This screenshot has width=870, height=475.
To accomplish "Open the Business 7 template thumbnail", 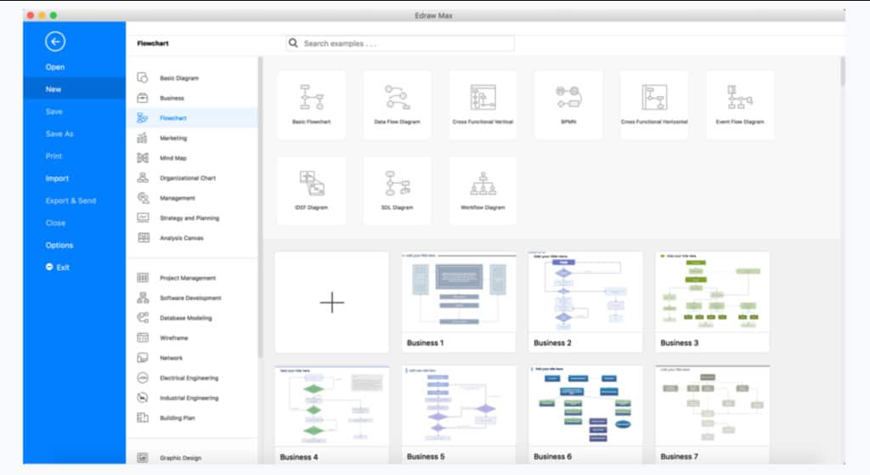I will (x=713, y=414).
